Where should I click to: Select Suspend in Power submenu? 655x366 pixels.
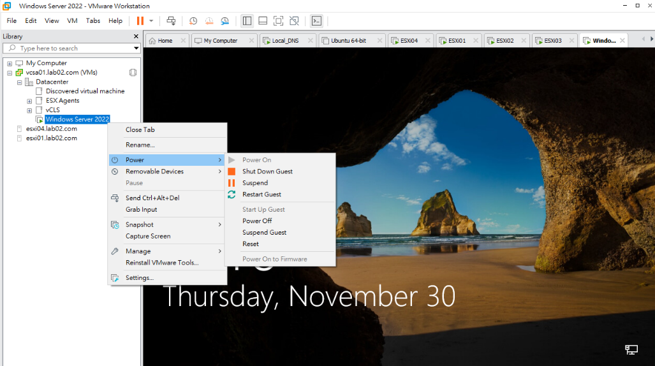[x=280, y=182]
